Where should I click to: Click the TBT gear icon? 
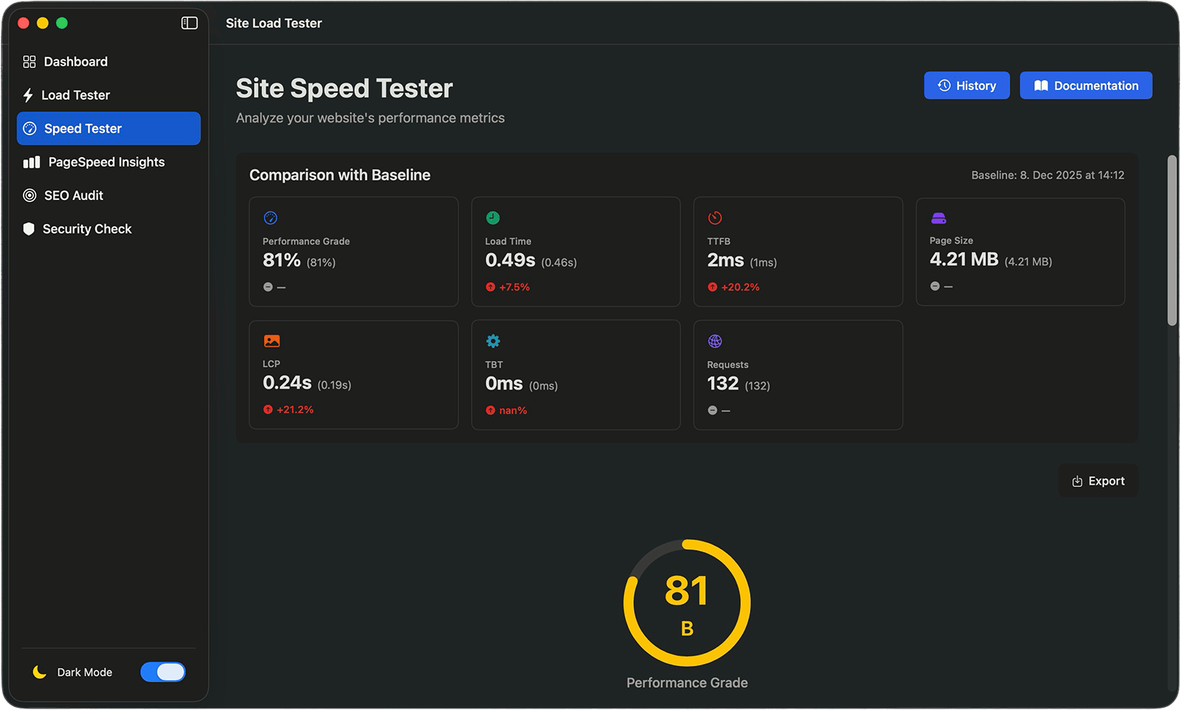[492, 340]
